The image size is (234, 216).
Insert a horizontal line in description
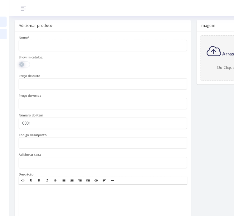[x=113, y=181]
